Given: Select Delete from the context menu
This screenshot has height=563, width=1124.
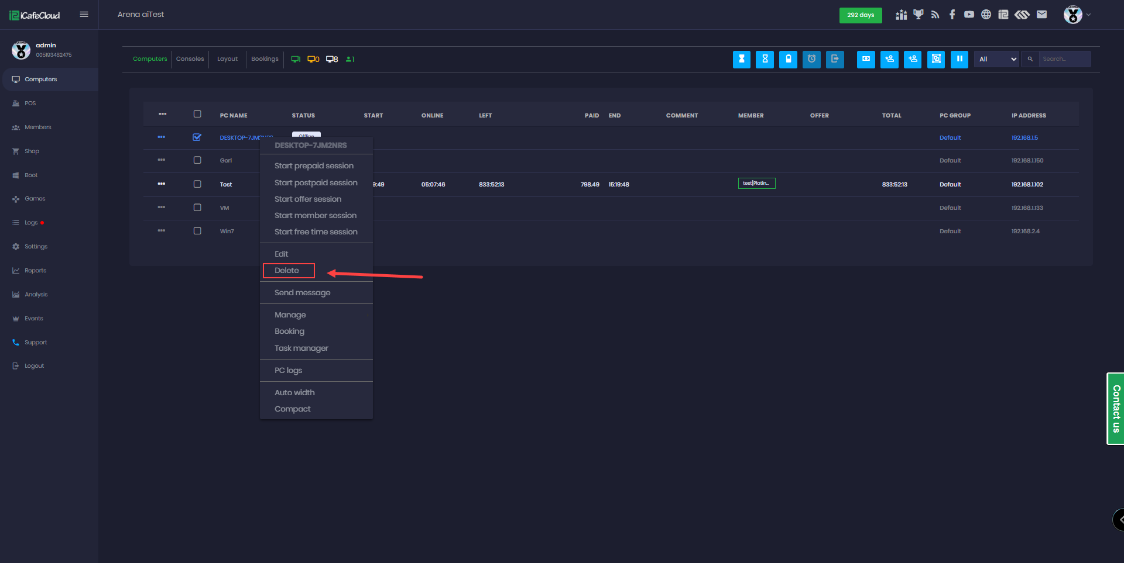Looking at the screenshot, I should pyautogui.click(x=287, y=271).
